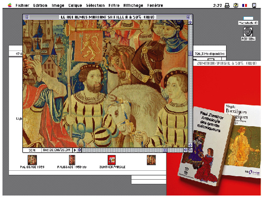The height and width of the screenshot is (198, 264).
Task: Open the Apple menu
Action: (10, 5)
